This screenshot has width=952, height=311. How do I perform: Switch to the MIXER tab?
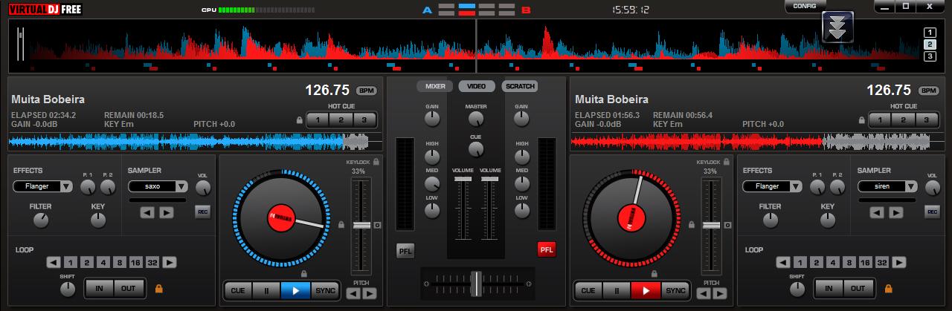point(434,86)
